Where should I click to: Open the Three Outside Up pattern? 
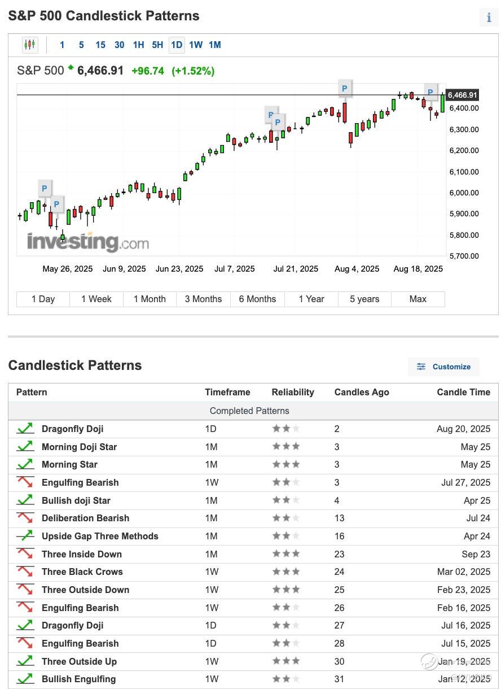point(78,661)
